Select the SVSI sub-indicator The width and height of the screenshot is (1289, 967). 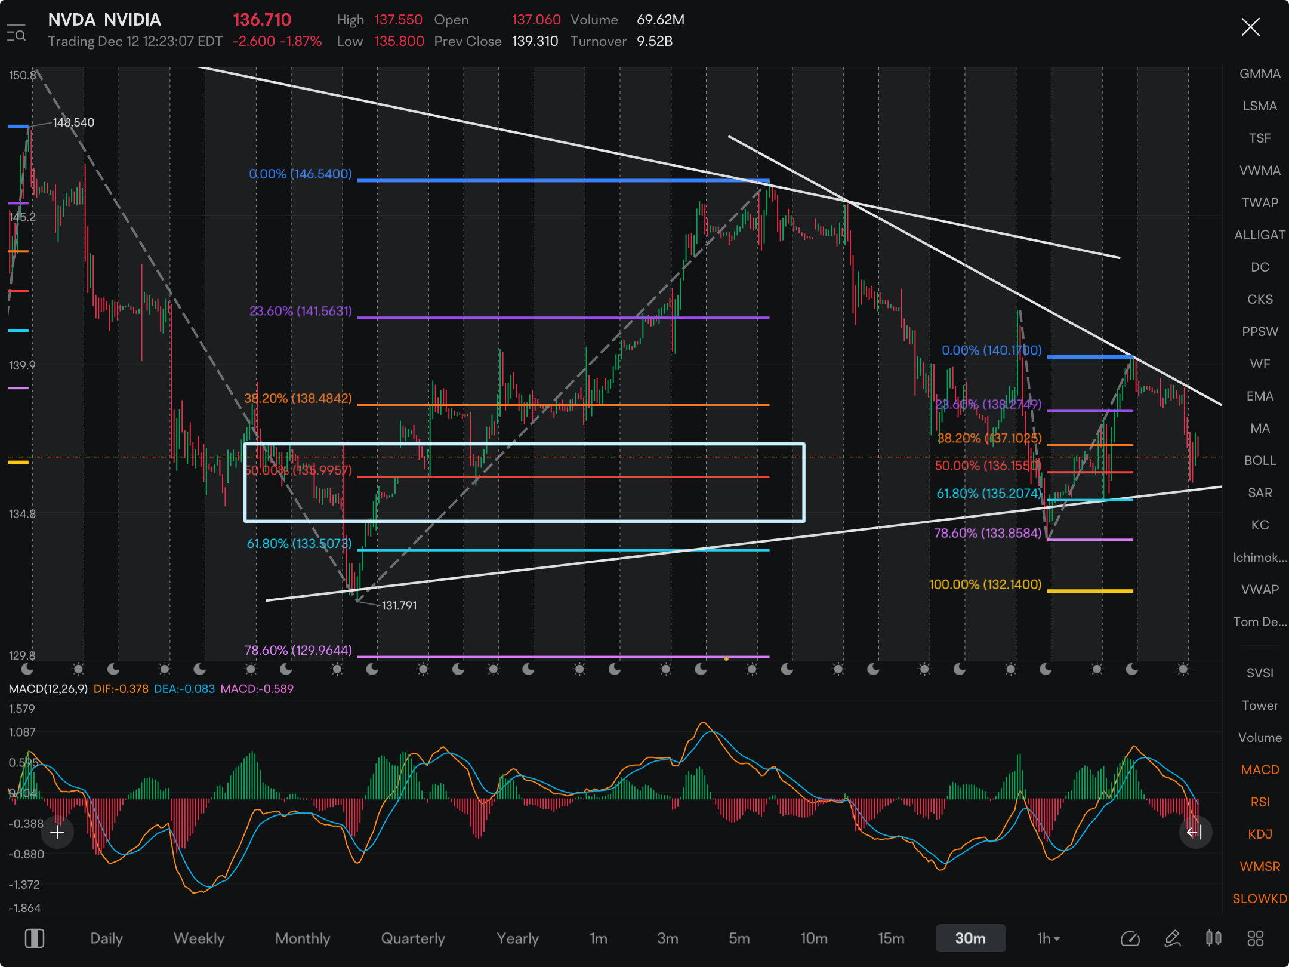1260,673
